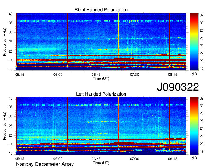Click the Left Handed Polarization title
The height and width of the screenshot is (168, 207).
(101, 94)
